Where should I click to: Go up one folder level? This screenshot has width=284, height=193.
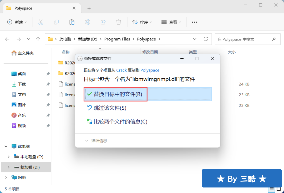click(38, 39)
